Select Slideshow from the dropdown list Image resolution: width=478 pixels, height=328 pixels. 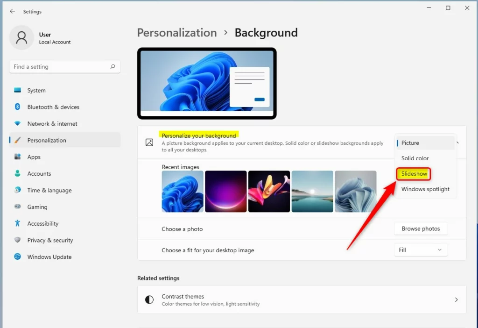pos(414,174)
